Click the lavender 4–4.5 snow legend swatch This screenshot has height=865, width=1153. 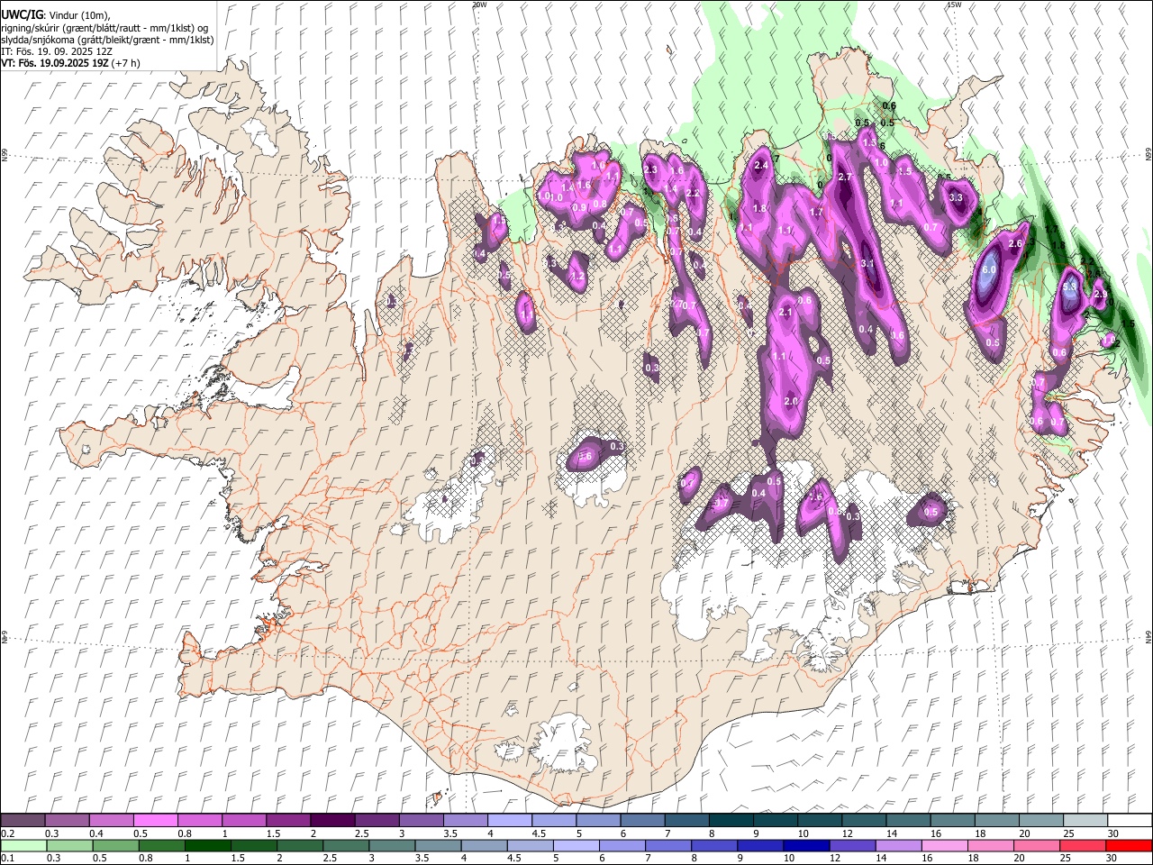[510, 821]
